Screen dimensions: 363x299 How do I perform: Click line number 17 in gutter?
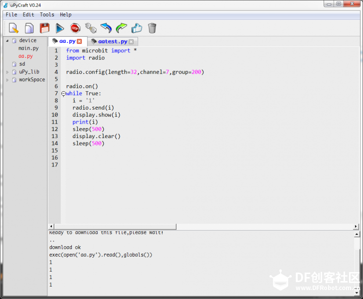click(x=55, y=165)
